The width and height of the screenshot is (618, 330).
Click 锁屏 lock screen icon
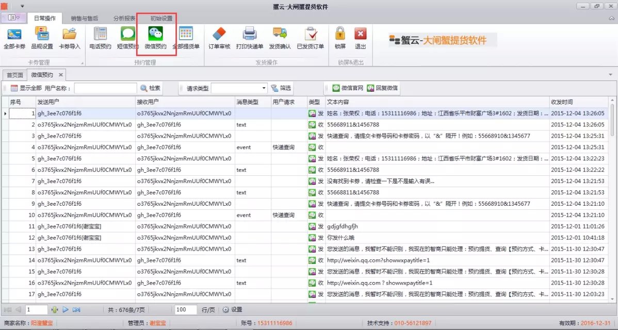(340, 38)
